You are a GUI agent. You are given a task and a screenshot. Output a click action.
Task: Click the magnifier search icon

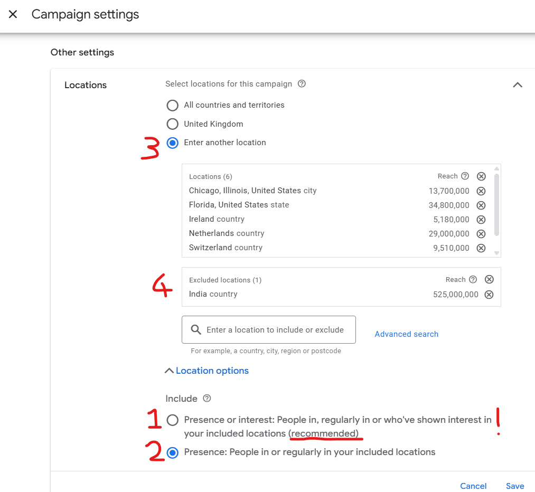tap(196, 330)
